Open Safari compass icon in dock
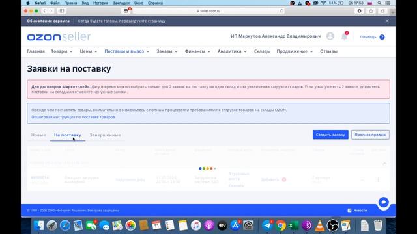Screen dimensions: 417x234 (x=65, y=226)
